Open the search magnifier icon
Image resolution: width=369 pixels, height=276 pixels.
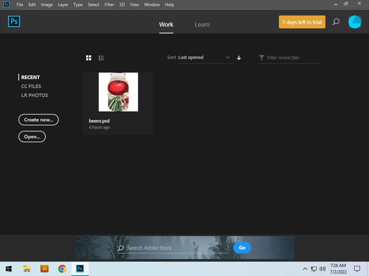336,22
